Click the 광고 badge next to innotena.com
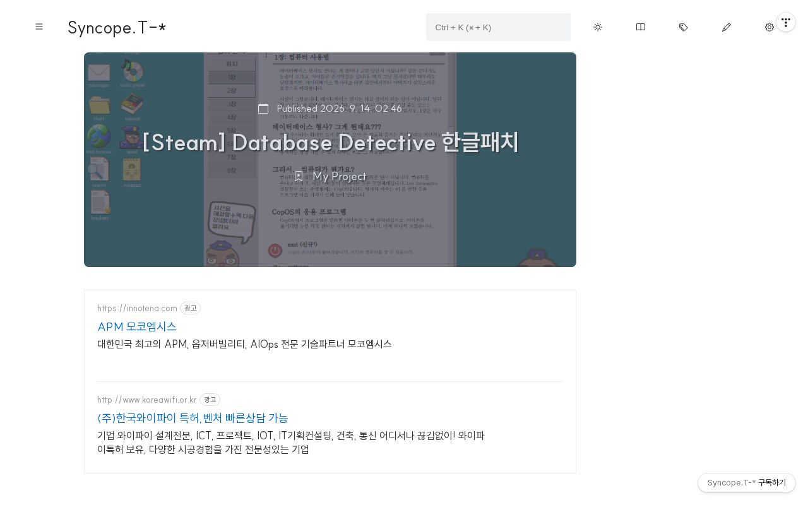The image size is (808, 505). point(190,308)
